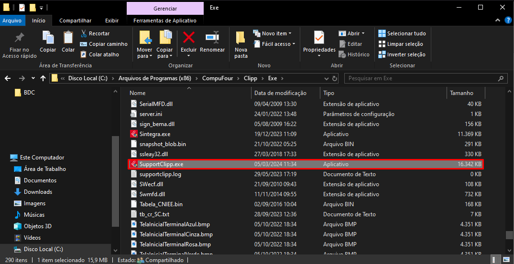Open Propriedades from the ribbon

pyautogui.click(x=319, y=38)
